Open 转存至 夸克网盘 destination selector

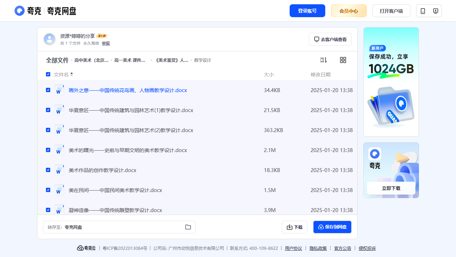[119, 227]
